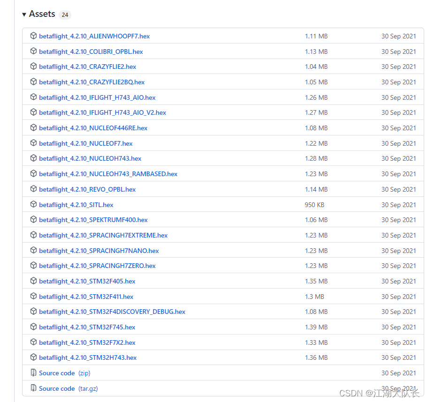
Task: Click package icon beside SPRACINGH7ZERO.hex
Action: 33,265
